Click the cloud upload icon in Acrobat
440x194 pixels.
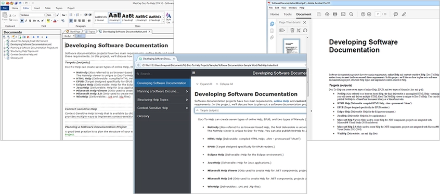(327, 14)
